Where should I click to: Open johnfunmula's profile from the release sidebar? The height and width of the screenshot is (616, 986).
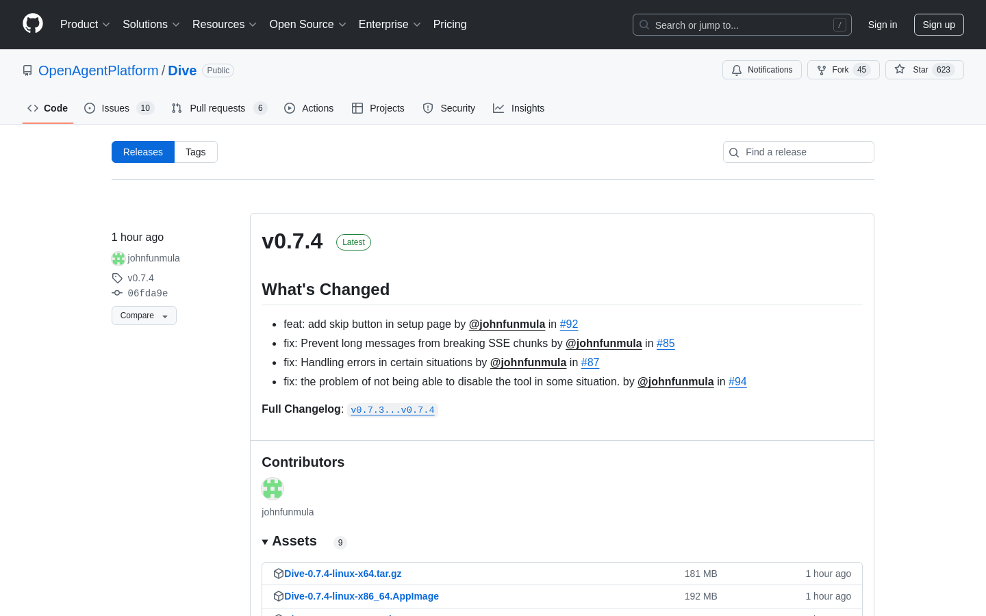tap(153, 258)
